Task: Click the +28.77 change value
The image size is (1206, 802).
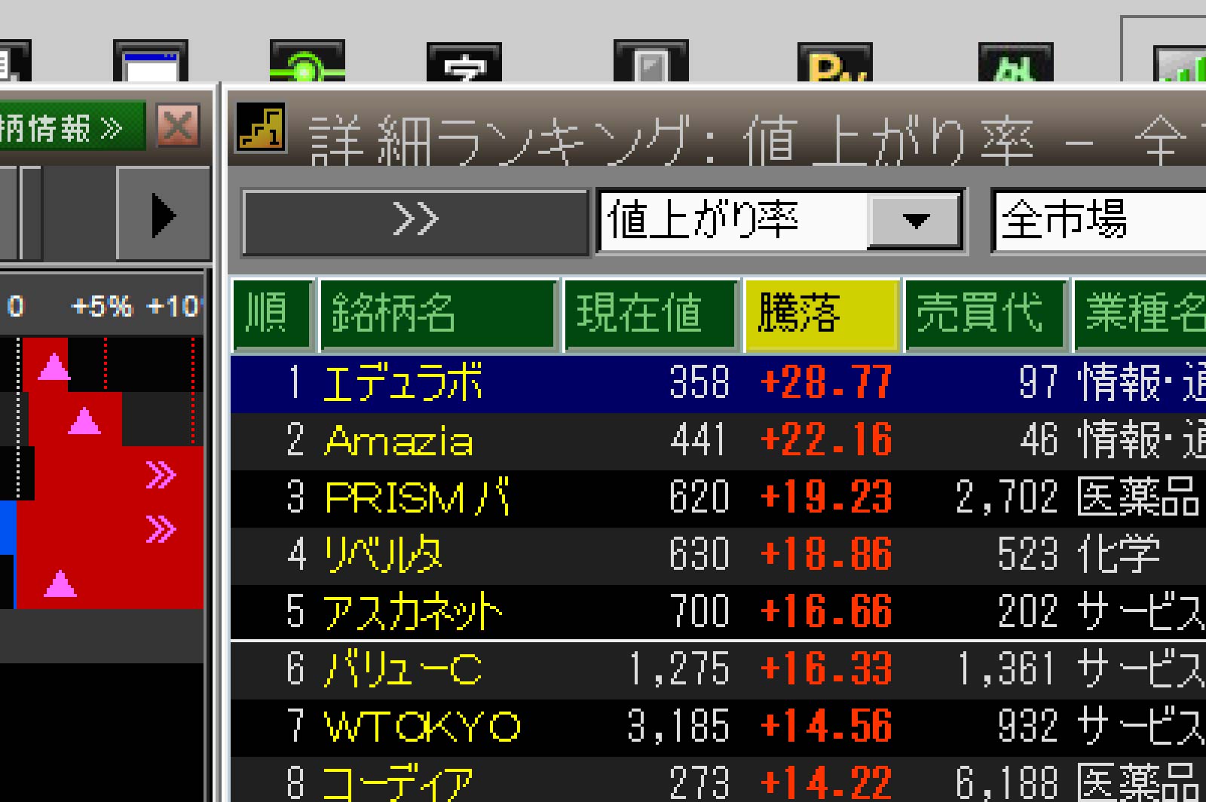Action: 826,382
